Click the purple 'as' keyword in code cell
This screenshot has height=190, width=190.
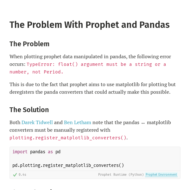[x=50, y=152]
